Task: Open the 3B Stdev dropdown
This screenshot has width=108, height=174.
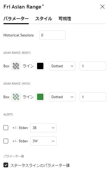Action: pyautogui.click(x=43, y=128)
